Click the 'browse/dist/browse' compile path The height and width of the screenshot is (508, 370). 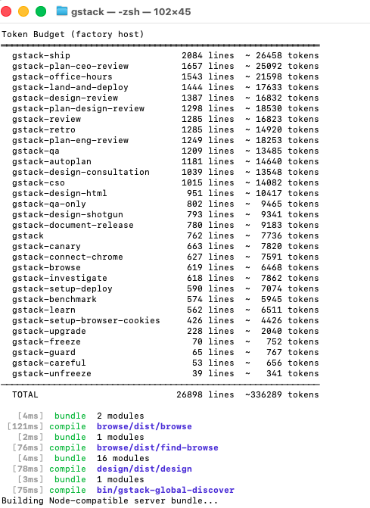pos(145,427)
